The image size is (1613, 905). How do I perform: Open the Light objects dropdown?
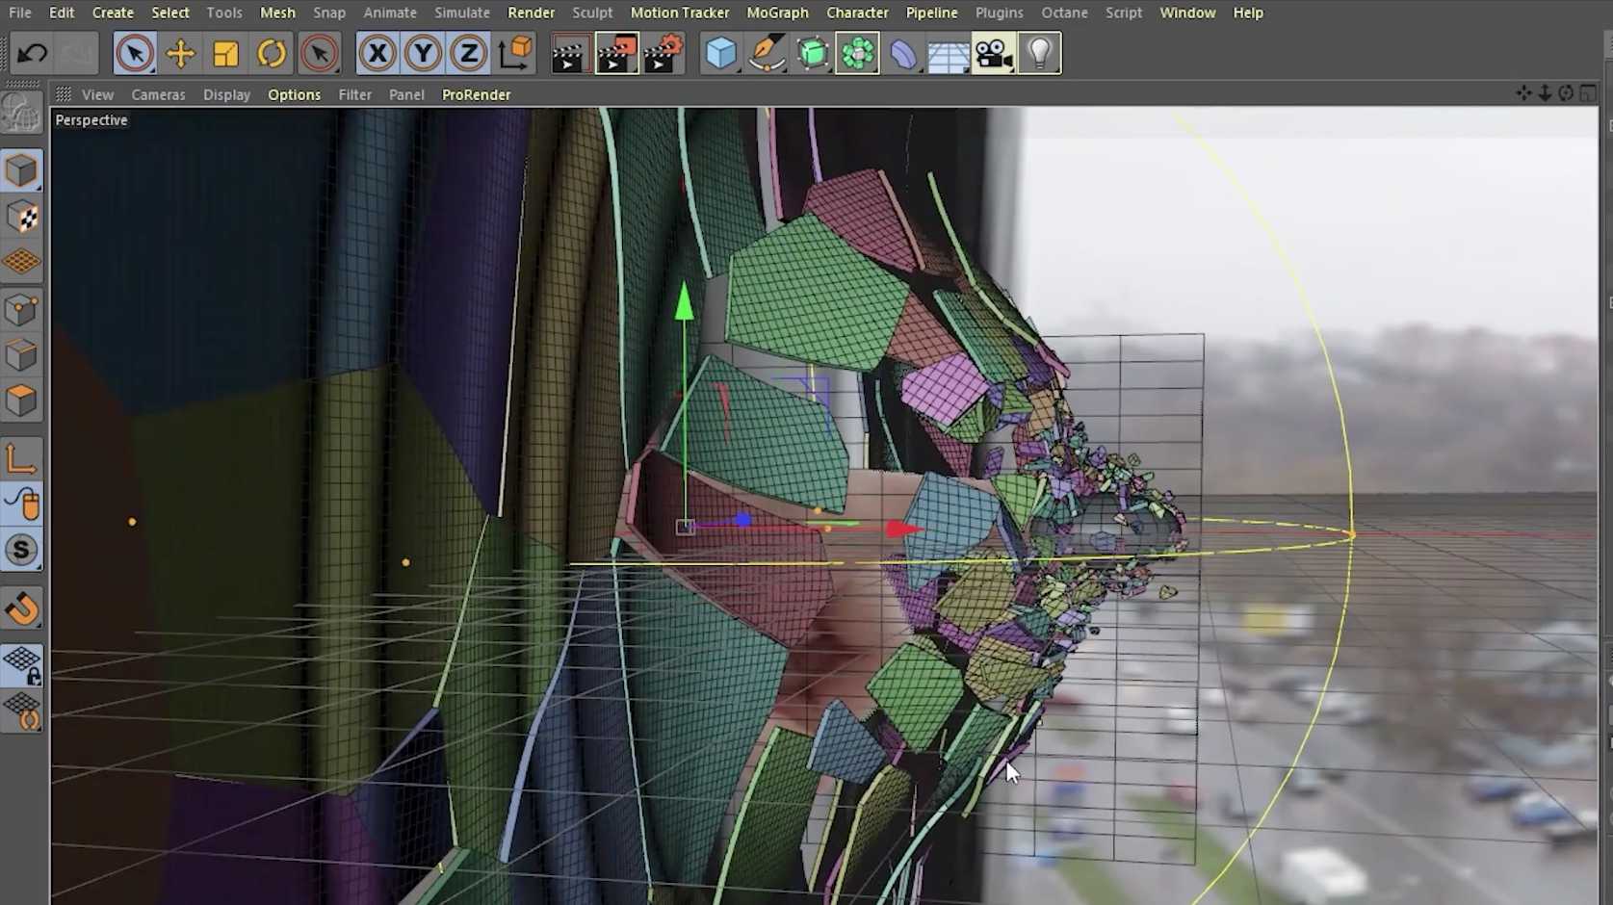pos(1039,54)
